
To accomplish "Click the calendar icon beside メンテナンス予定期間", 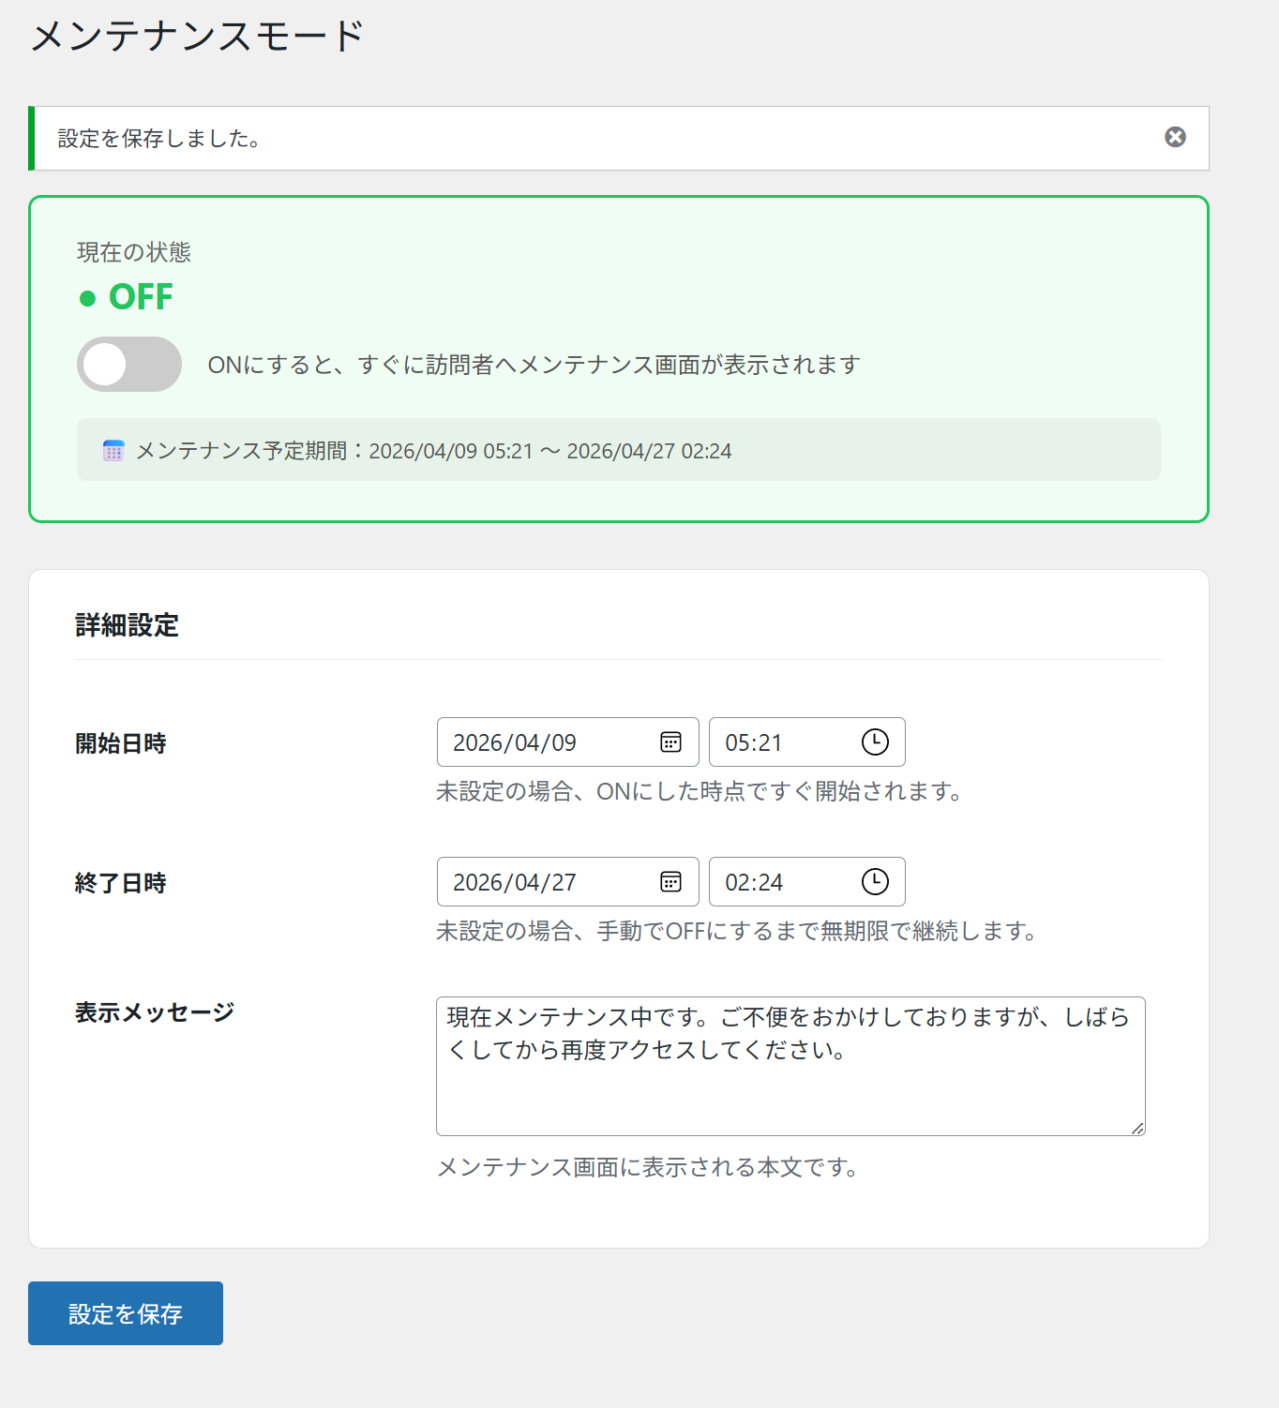I will click(x=113, y=451).
